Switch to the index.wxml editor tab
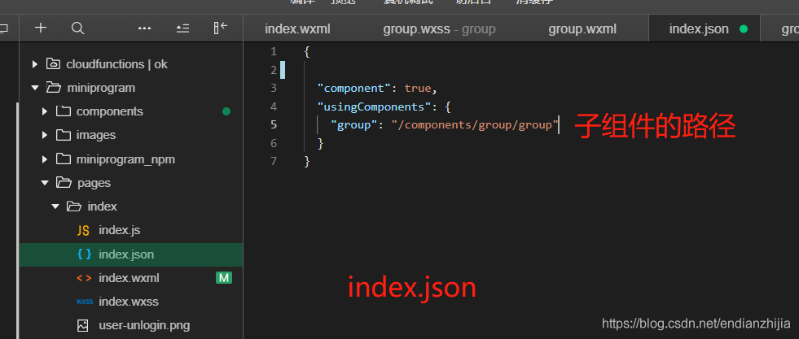The image size is (799, 339). [297, 29]
